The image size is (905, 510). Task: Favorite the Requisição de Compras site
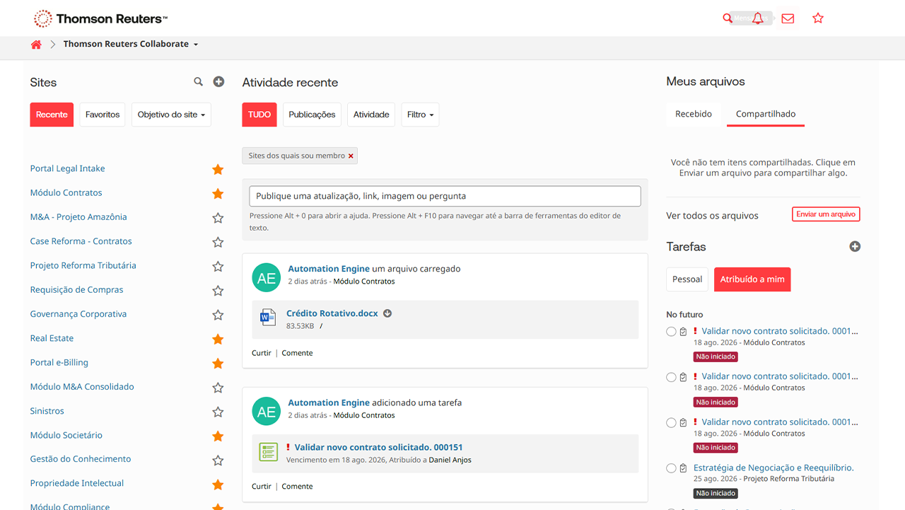pos(218,291)
